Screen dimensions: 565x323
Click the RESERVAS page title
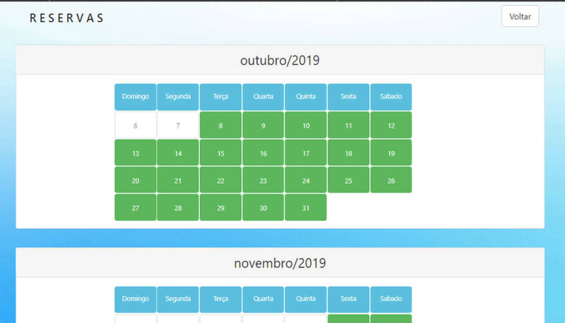coord(66,18)
